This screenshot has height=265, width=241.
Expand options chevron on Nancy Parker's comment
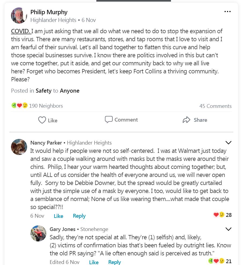click(x=228, y=143)
